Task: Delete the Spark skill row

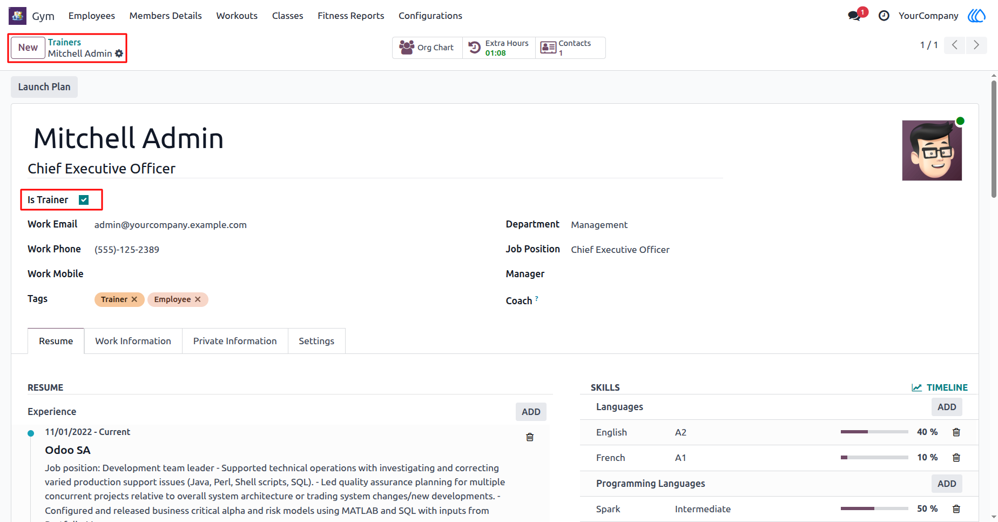Action: [956, 509]
